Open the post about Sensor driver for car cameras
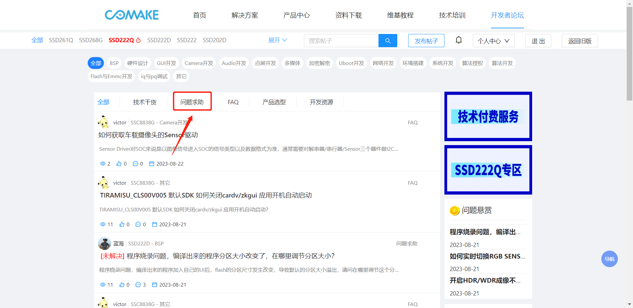The height and width of the screenshot is (308, 633). pos(148,135)
